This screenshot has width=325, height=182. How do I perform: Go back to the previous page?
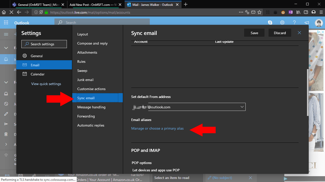point(19,12)
